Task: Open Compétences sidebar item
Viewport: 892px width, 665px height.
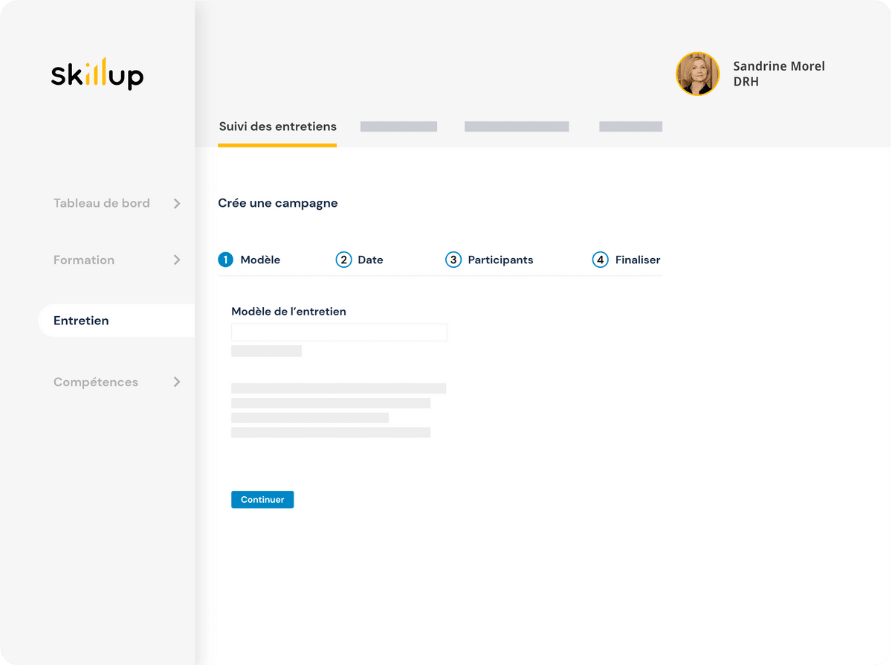Action: point(96,382)
